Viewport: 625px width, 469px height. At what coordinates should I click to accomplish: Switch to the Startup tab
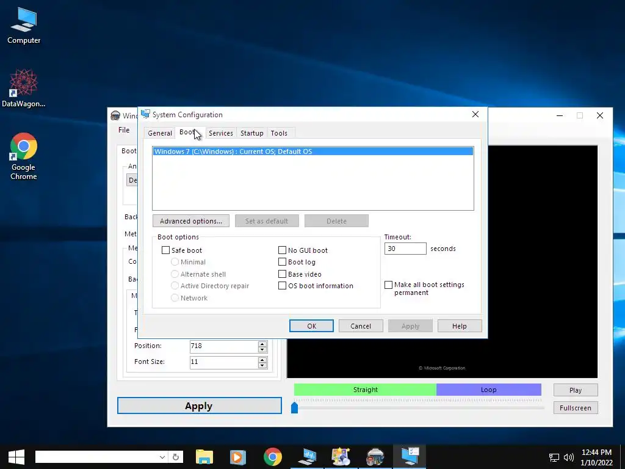tap(251, 133)
